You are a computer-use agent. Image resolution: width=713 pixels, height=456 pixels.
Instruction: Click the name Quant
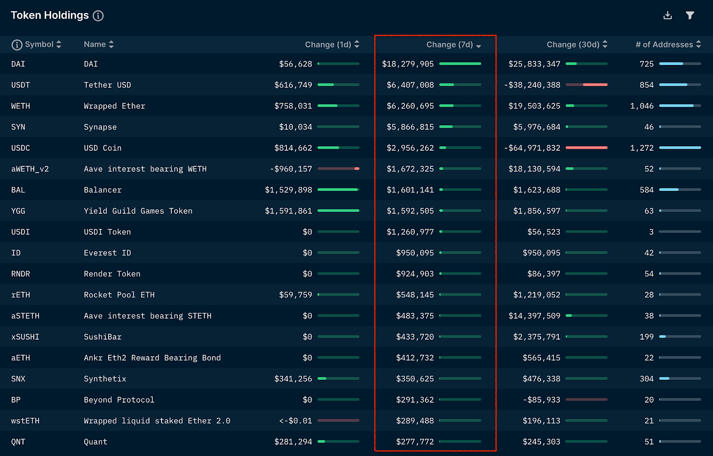tap(95, 442)
